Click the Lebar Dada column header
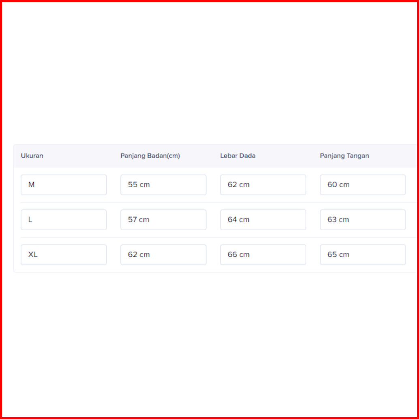419x419 pixels. [238, 156]
